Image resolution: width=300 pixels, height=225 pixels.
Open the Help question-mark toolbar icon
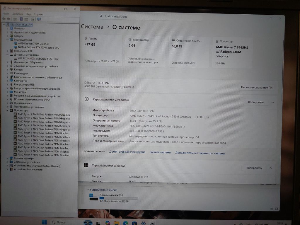coord(21,19)
